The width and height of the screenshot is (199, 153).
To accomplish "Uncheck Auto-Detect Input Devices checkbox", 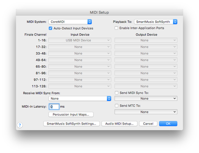I will (x=51, y=28).
